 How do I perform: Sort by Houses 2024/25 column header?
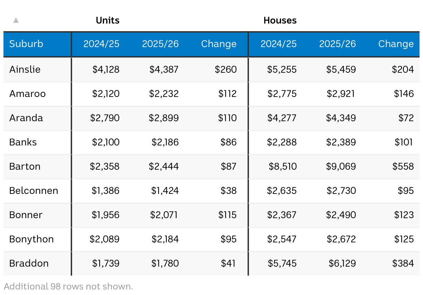(x=278, y=44)
